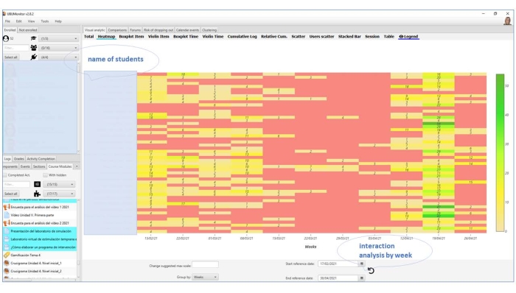Switch to the Comparisons tab
This screenshot has width=516, height=293.
pos(117,30)
